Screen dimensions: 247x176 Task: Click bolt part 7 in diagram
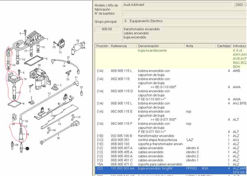point(31,86)
